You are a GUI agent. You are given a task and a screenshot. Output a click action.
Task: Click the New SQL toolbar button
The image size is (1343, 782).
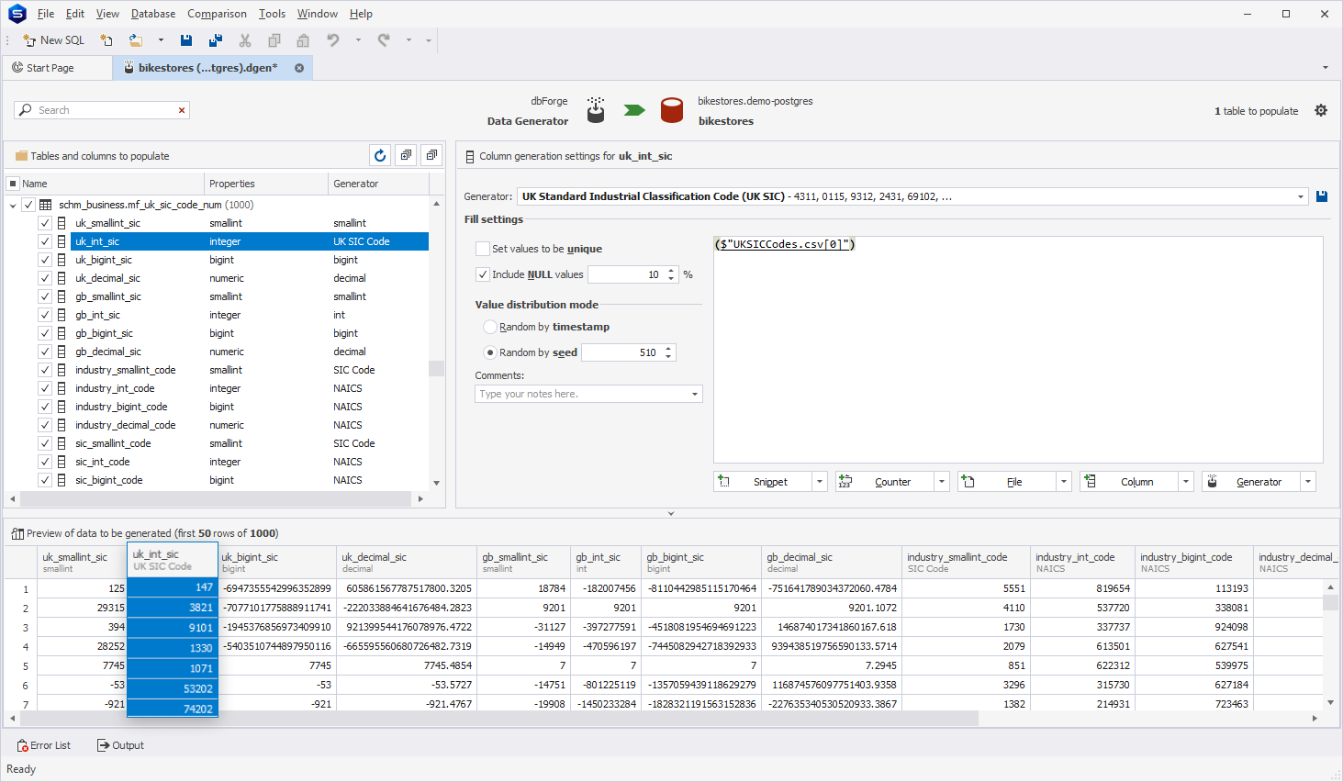click(53, 40)
